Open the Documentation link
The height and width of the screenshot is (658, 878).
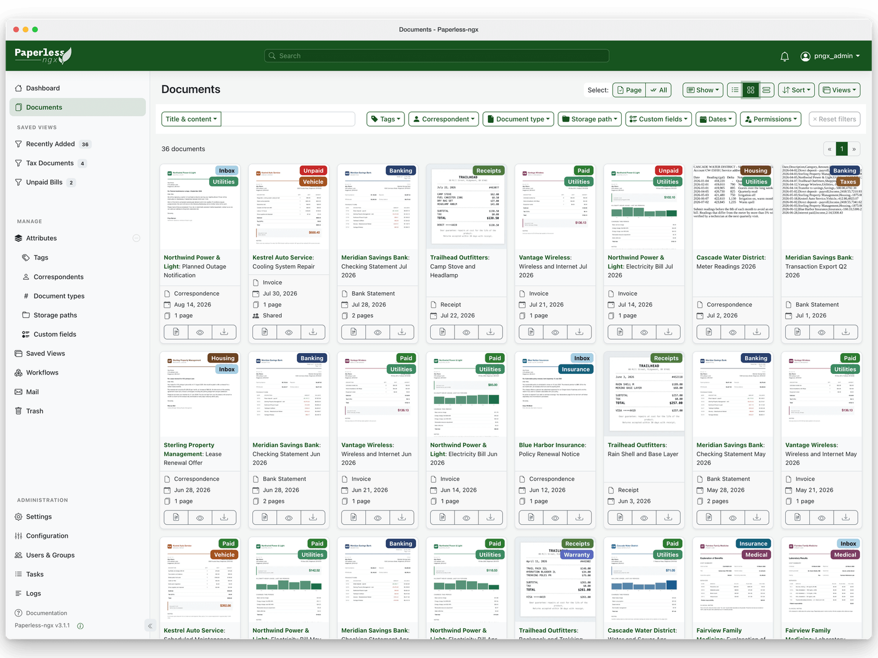click(x=47, y=613)
